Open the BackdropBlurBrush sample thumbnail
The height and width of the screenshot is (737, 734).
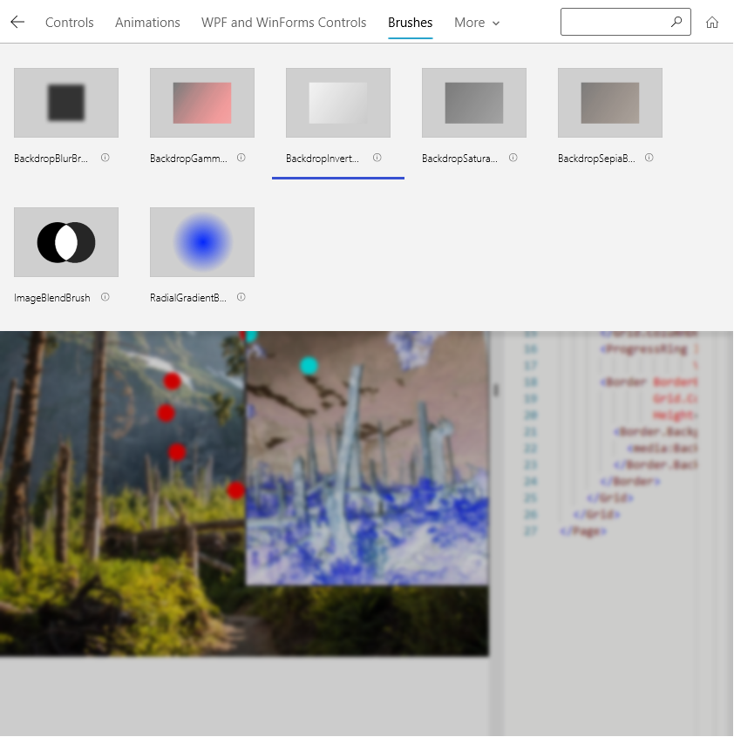pos(66,103)
